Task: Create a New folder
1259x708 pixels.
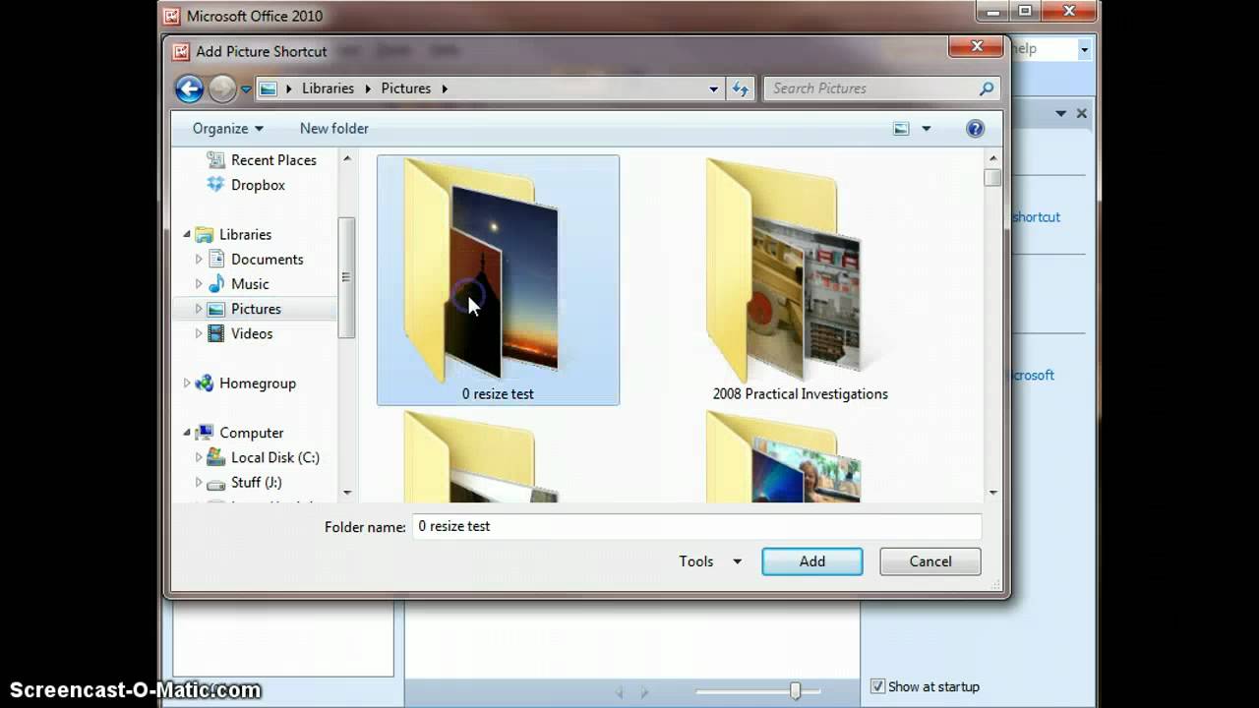Action: pyautogui.click(x=334, y=129)
